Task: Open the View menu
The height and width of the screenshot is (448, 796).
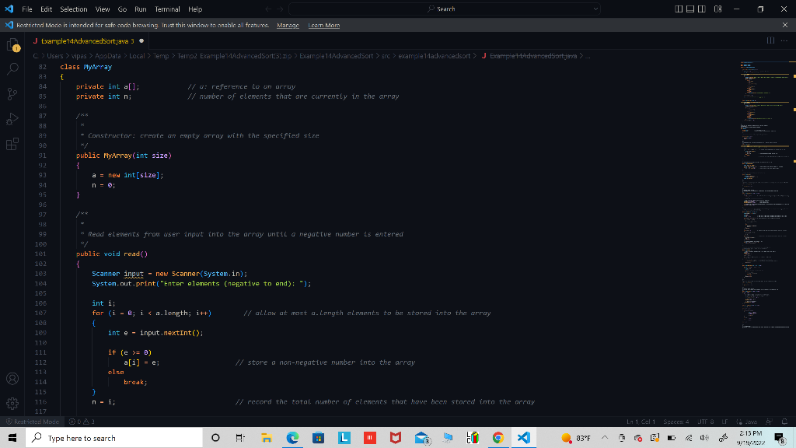Action: pos(103,9)
